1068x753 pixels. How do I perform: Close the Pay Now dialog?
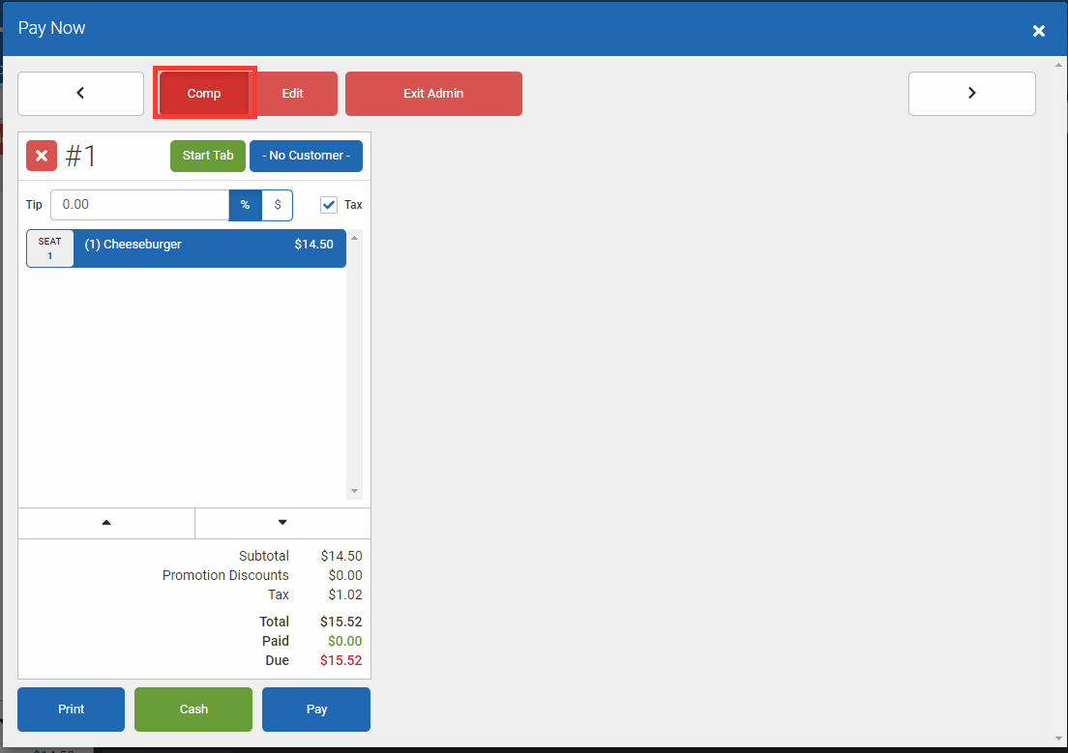1038,31
